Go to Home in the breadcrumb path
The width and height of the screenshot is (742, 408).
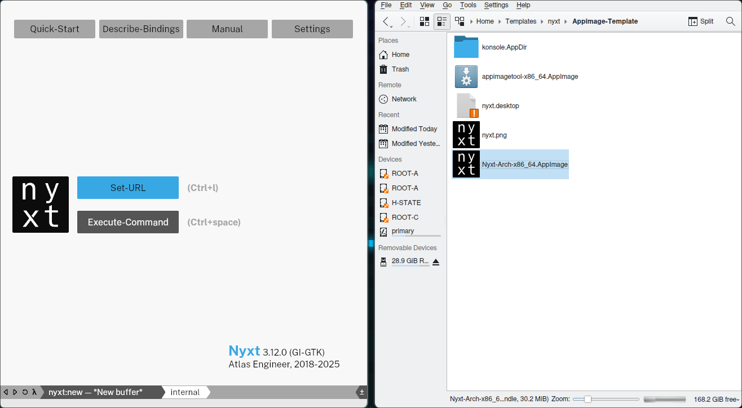click(x=485, y=21)
